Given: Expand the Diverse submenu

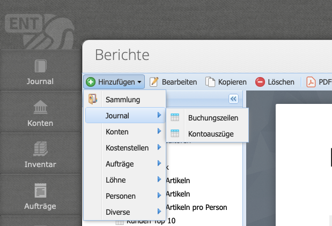Looking at the screenshot, I should [x=125, y=212].
